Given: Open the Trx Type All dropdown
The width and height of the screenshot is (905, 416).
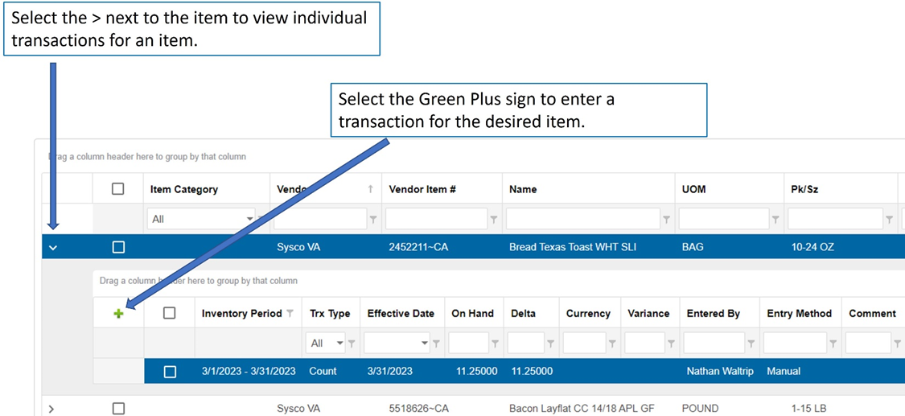Looking at the screenshot, I should click(x=339, y=344).
